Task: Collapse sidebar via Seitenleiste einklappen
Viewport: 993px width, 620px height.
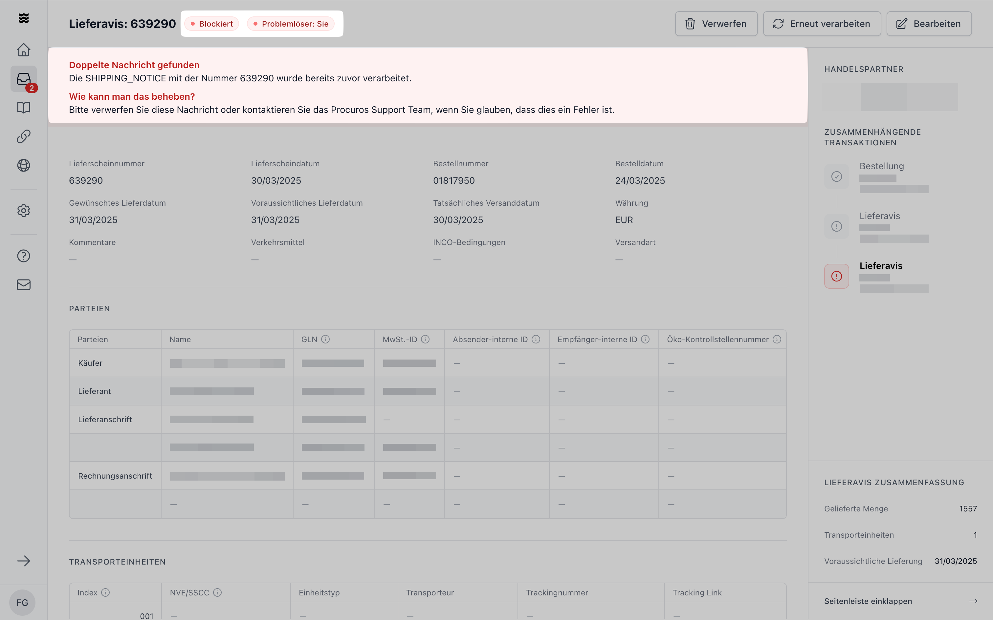Action: 900,601
